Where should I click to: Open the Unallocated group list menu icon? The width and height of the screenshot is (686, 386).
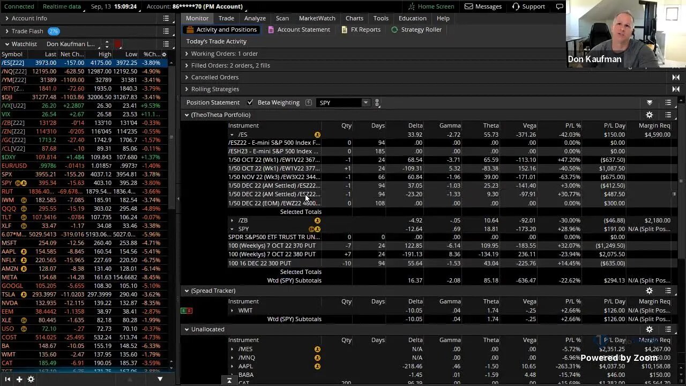(668, 329)
